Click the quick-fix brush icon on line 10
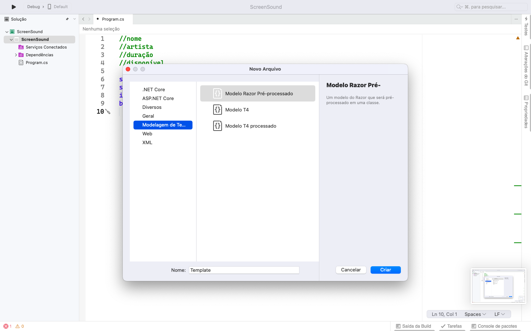 [108, 111]
